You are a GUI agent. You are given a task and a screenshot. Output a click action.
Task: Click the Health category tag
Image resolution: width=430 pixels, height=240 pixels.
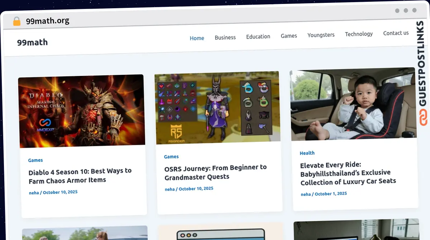click(307, 153)
